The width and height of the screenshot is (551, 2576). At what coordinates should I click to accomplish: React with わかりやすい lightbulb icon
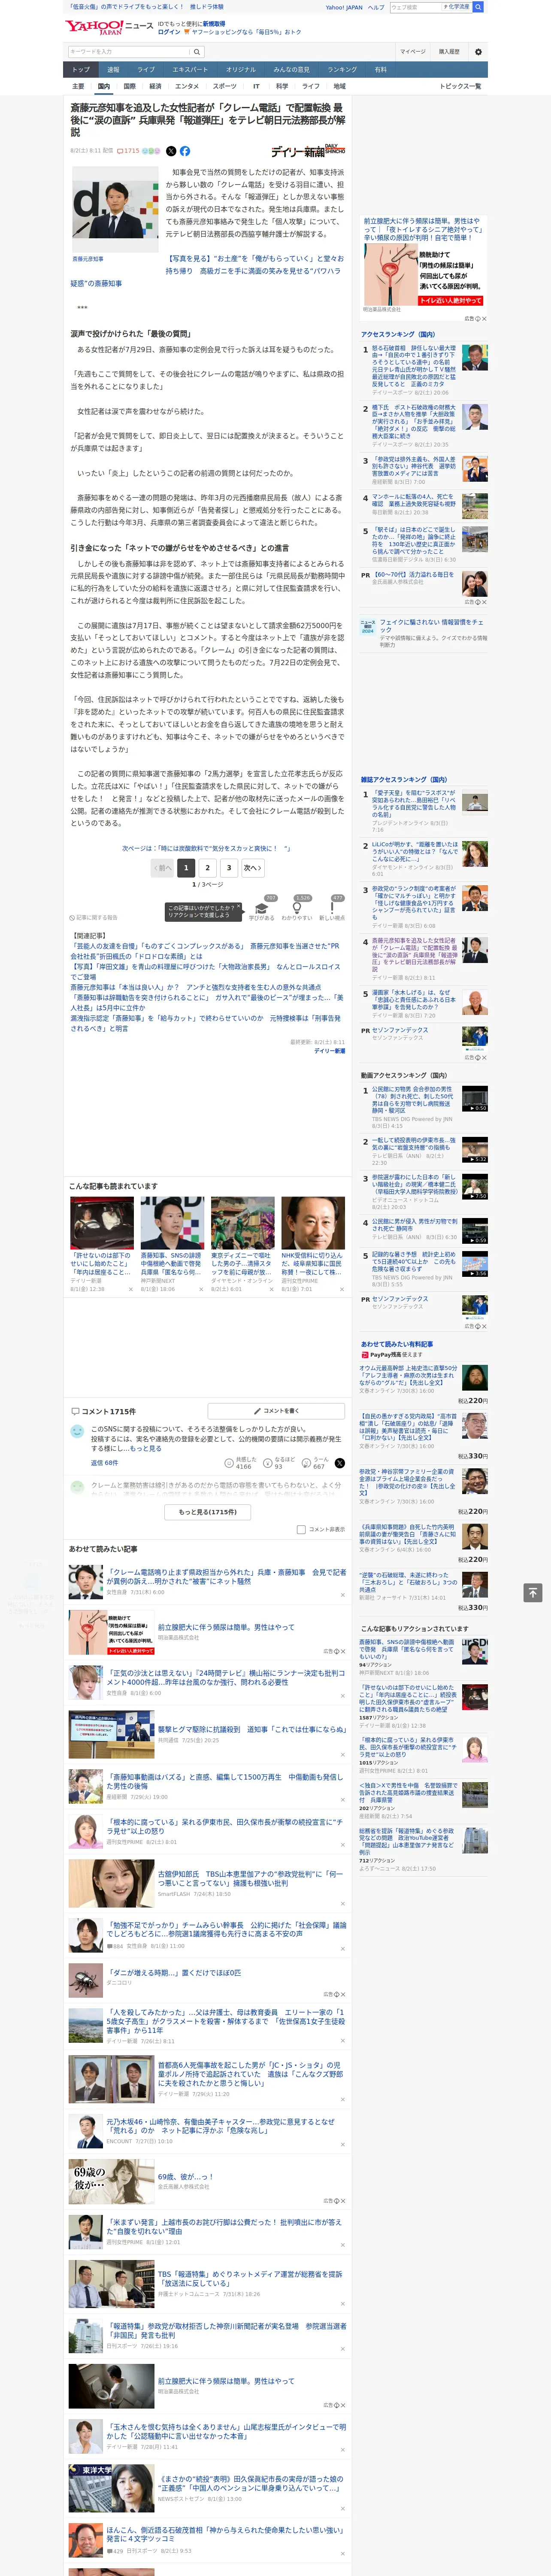[x=297, y=908]
